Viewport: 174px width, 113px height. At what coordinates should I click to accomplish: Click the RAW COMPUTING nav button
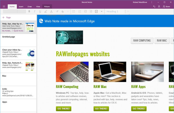pos(142,41)
